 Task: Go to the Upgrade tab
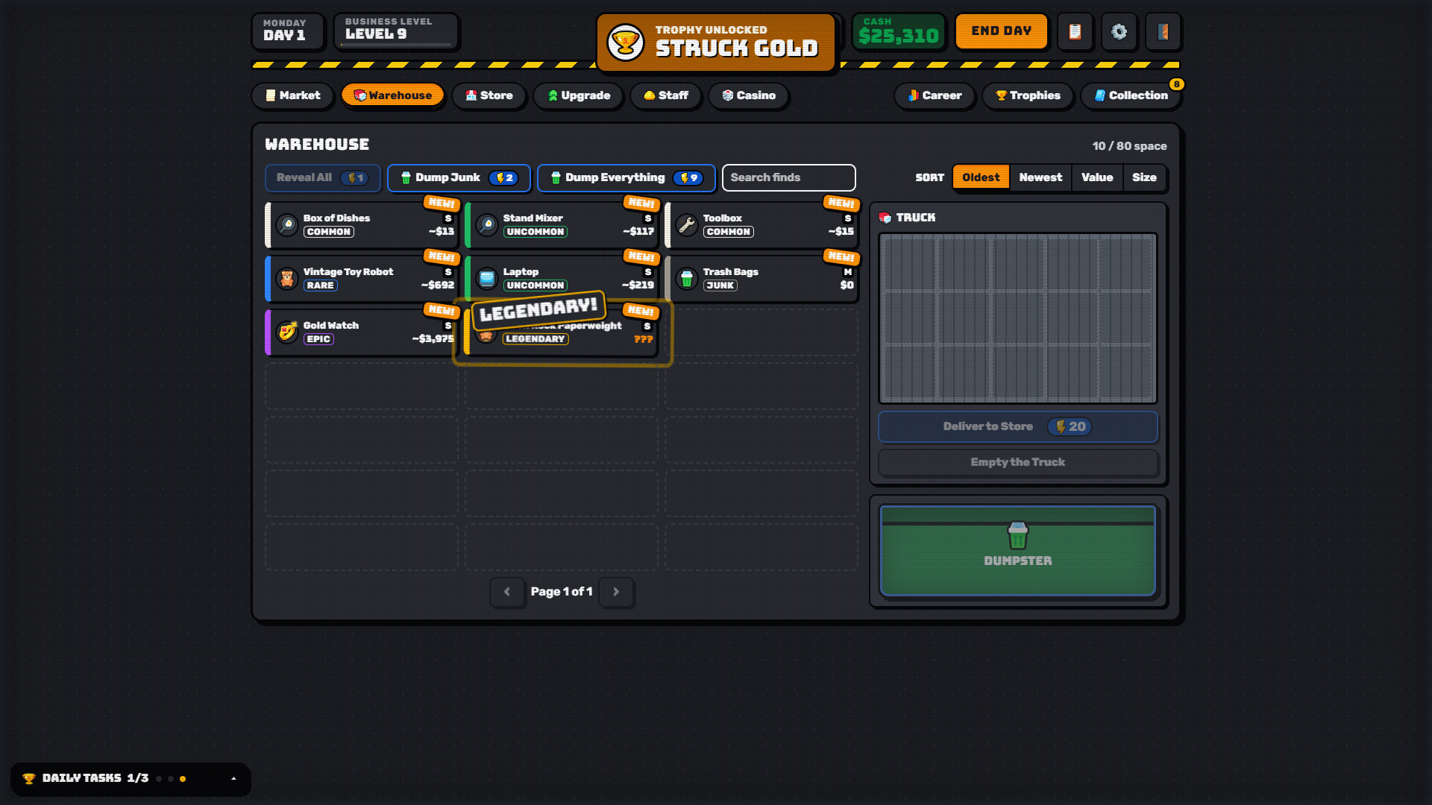tap(579, 95)
